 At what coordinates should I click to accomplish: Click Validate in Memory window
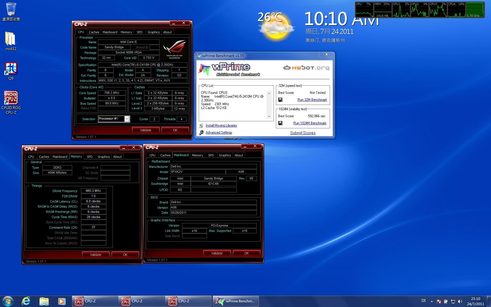pos(96,255)
